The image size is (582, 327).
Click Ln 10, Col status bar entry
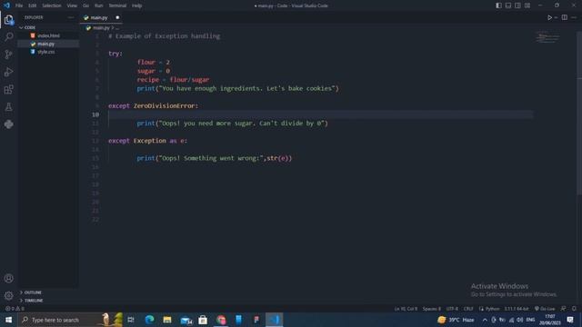coord(406,309)
